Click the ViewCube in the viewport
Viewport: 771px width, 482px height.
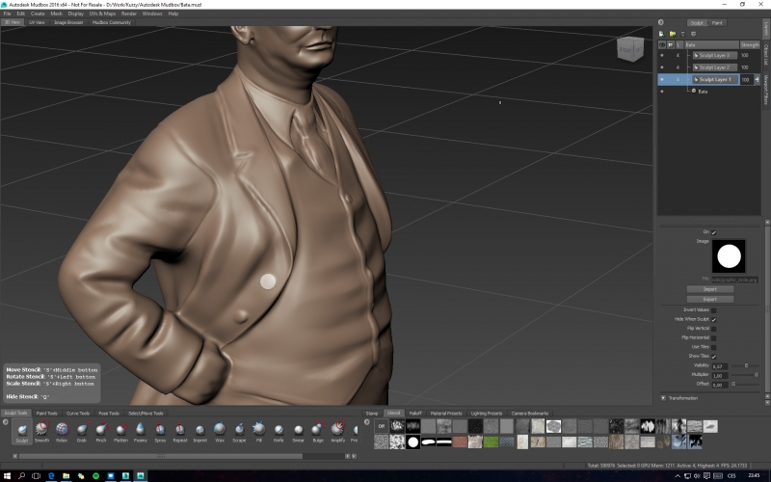[x=628, y=47]
